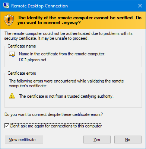146x149 pixels.
Task: Choose No to cancel the connection
Action: coord(128,140)
